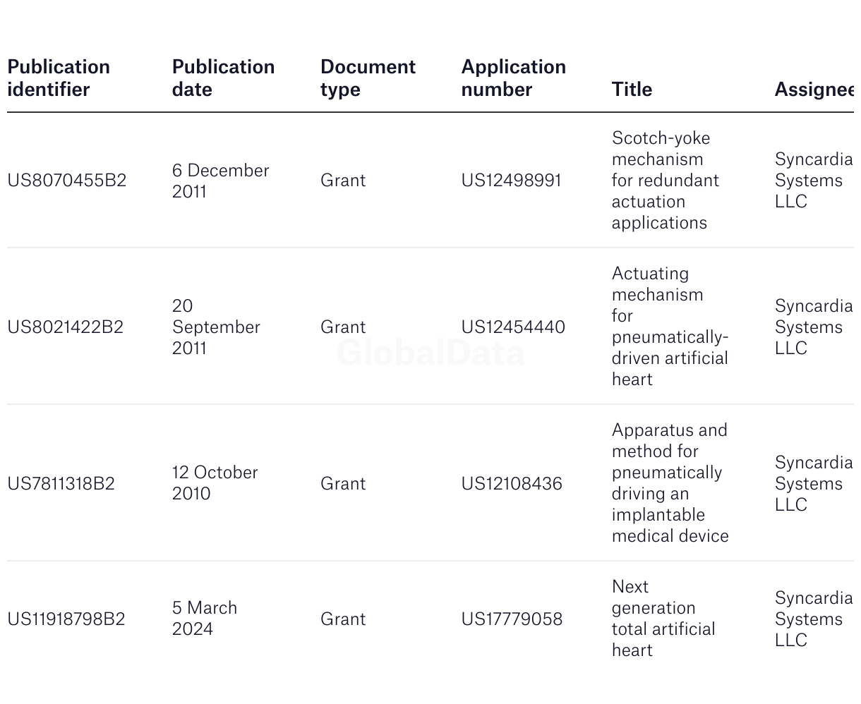Select publication identifier US8070455B2
The width and height of the screenshot is (861, 704).
[67, 180]
